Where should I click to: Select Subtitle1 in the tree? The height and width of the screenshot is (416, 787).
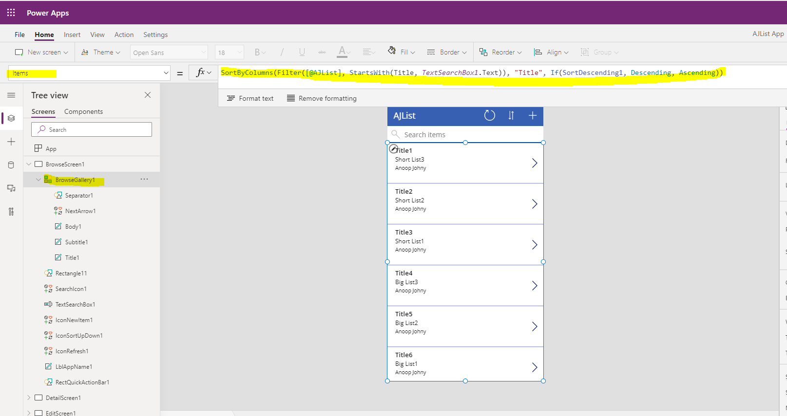(x=77, y=242)
